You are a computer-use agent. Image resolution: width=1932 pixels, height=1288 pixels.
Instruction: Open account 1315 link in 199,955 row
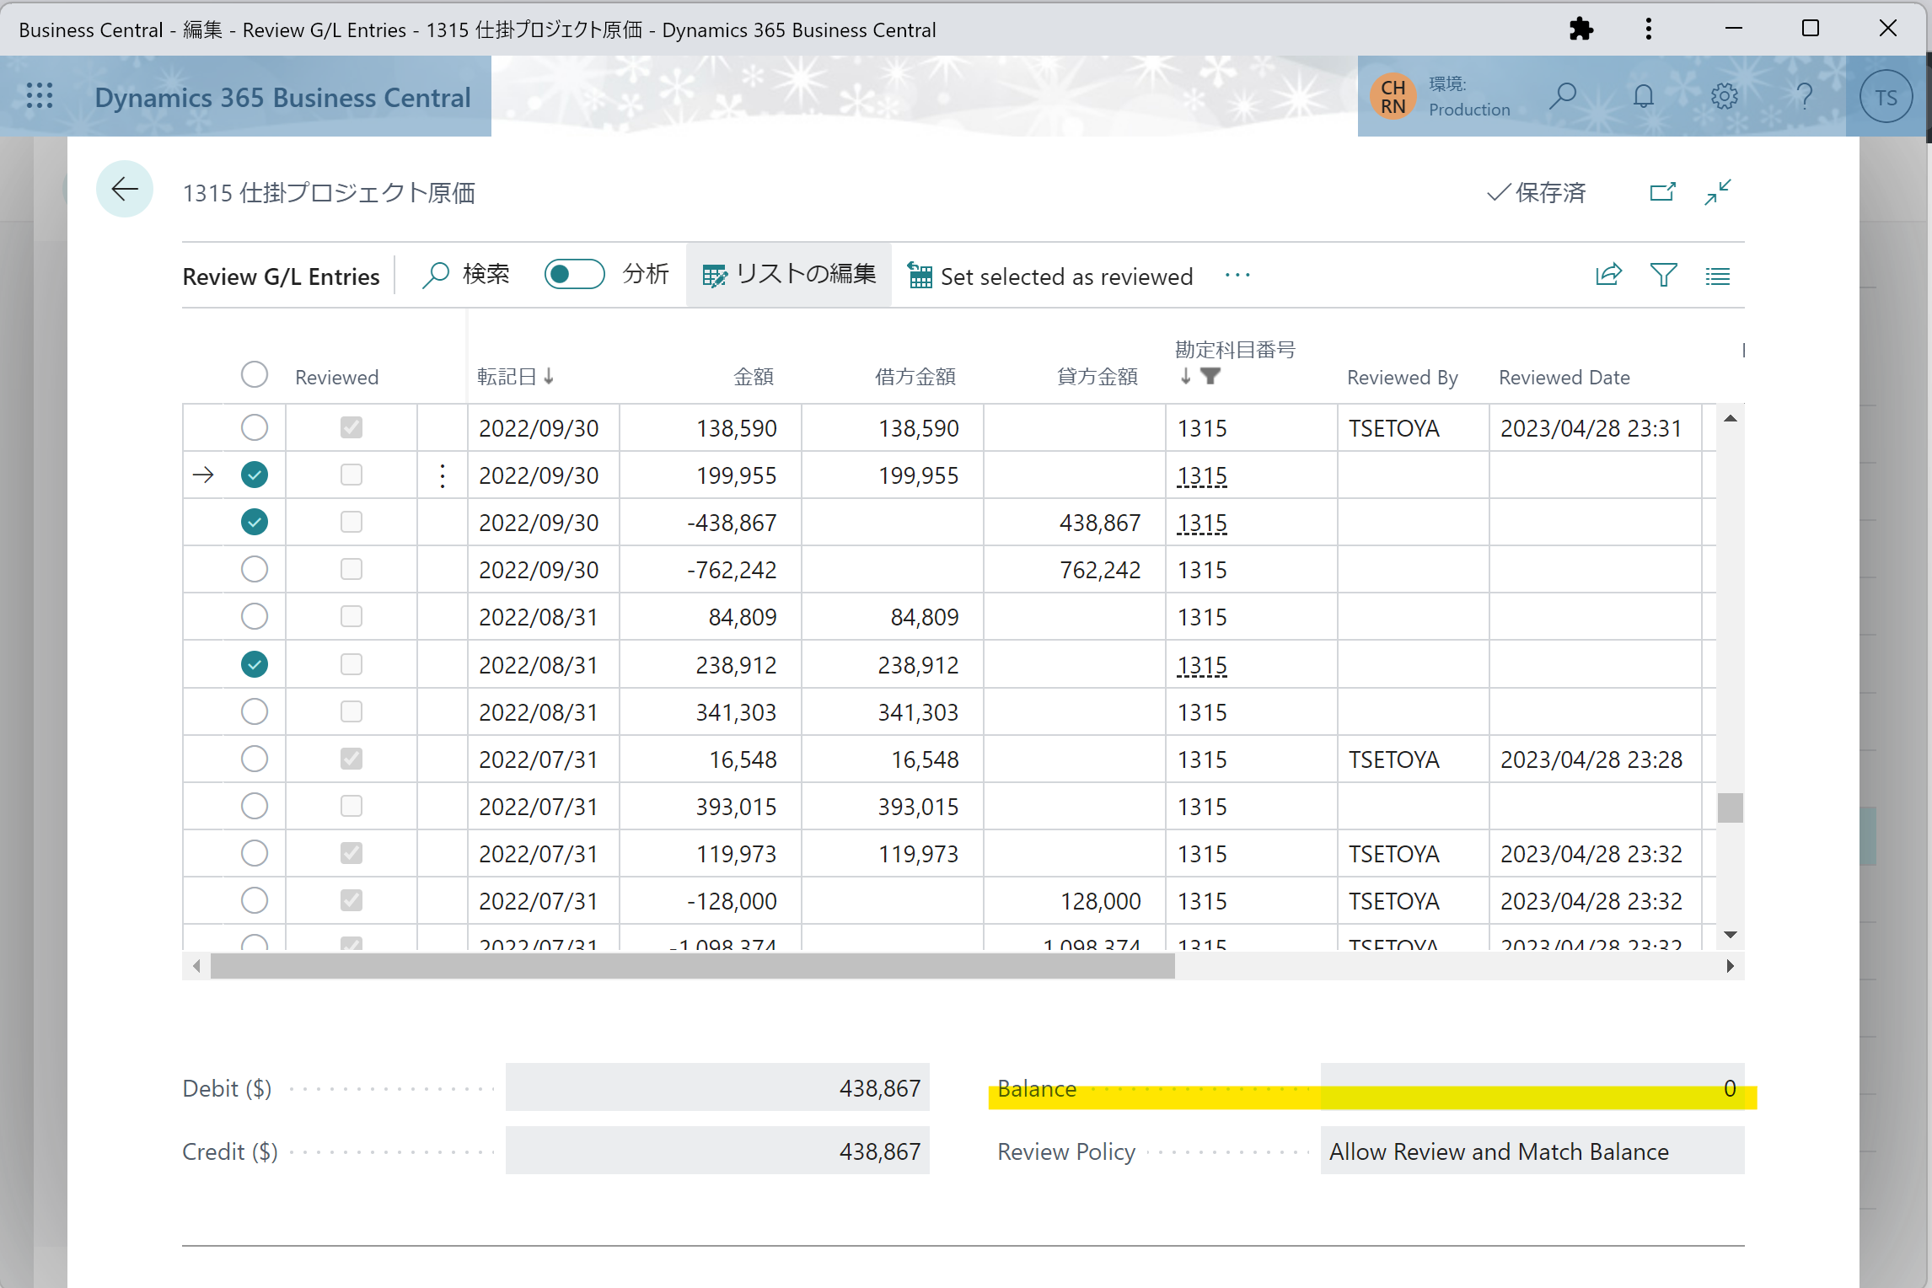coord(1202,475)
